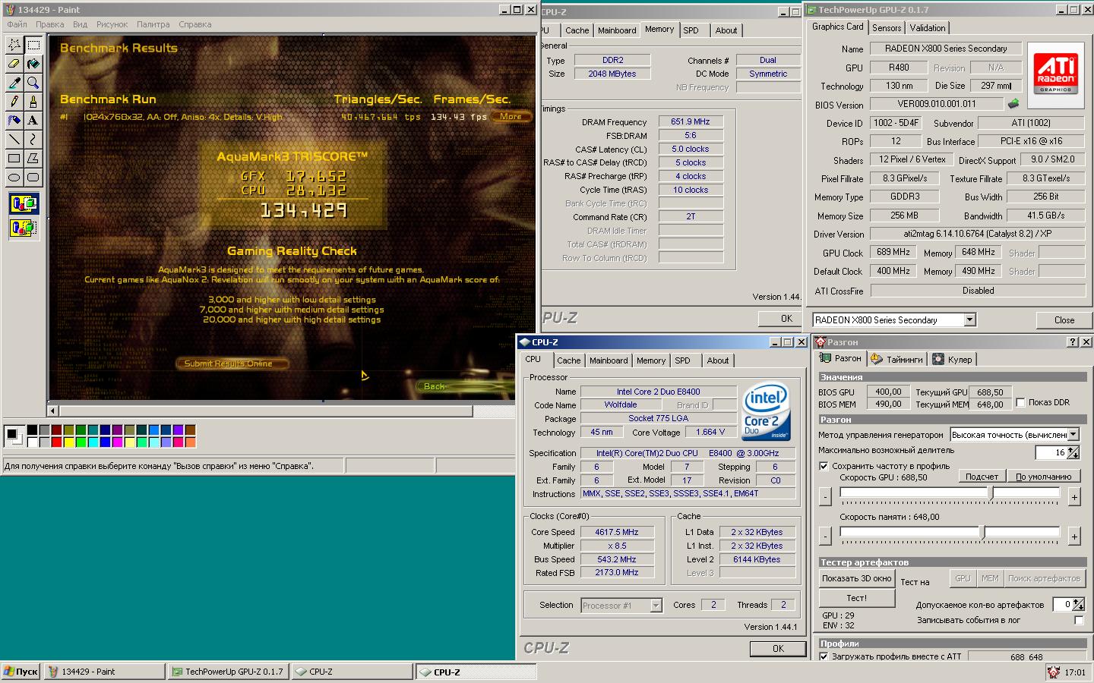Uncheck Сохранить частоту в профиль
This screenshot has height=683, width=1094.
pyautogui.click(x=824, y=466)
